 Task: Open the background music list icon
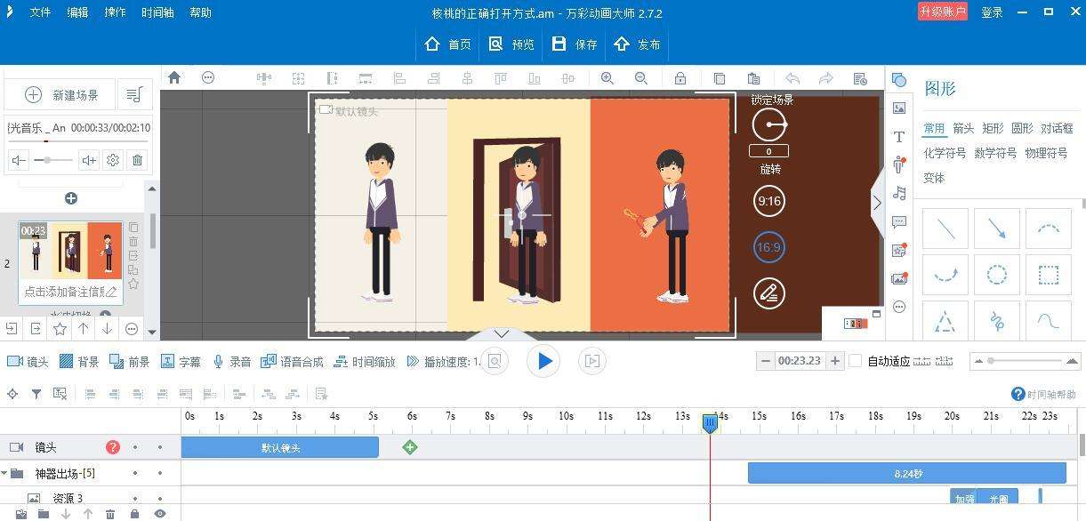[x=134, y=94]
